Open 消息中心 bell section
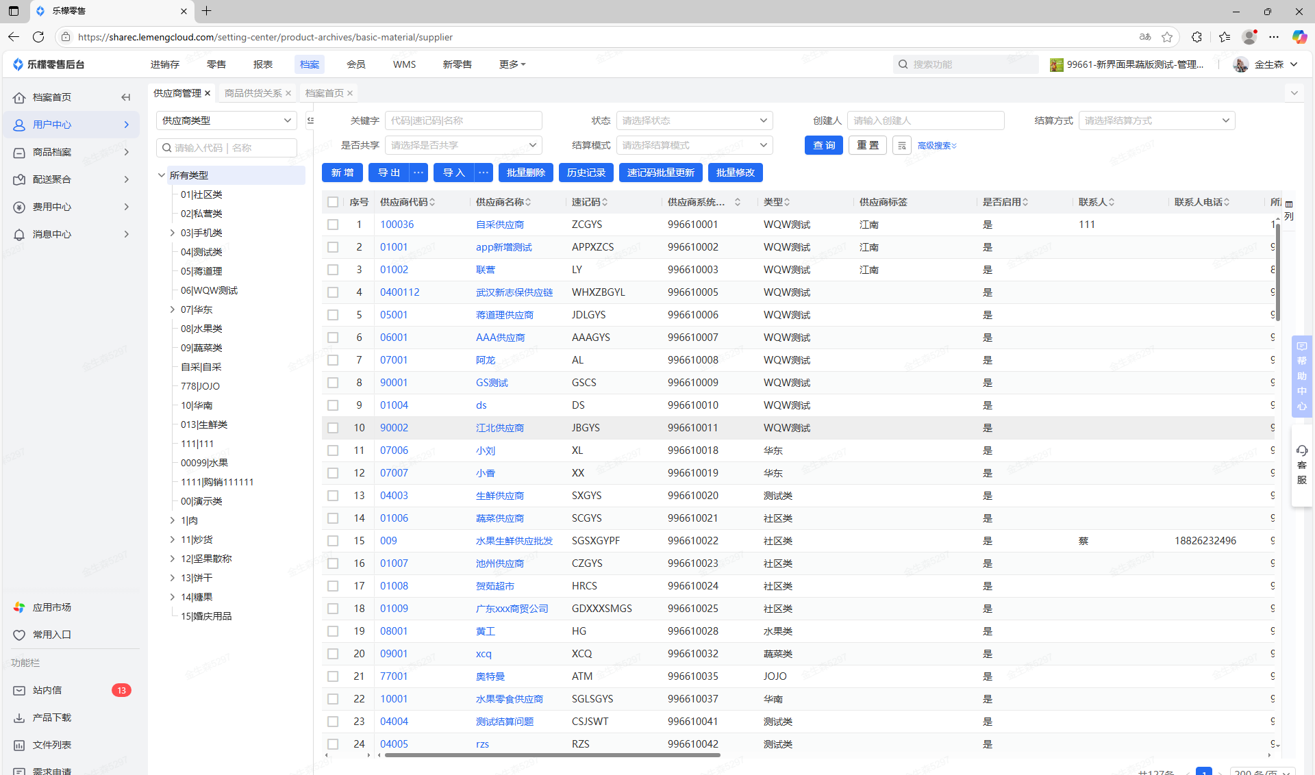Screen dimensions: 1315x775 [71, 234]
